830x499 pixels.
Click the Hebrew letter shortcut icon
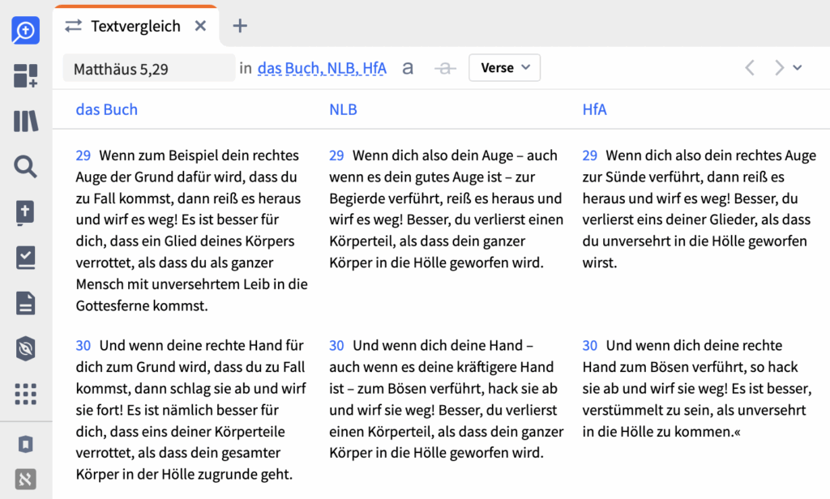point(25,480)
